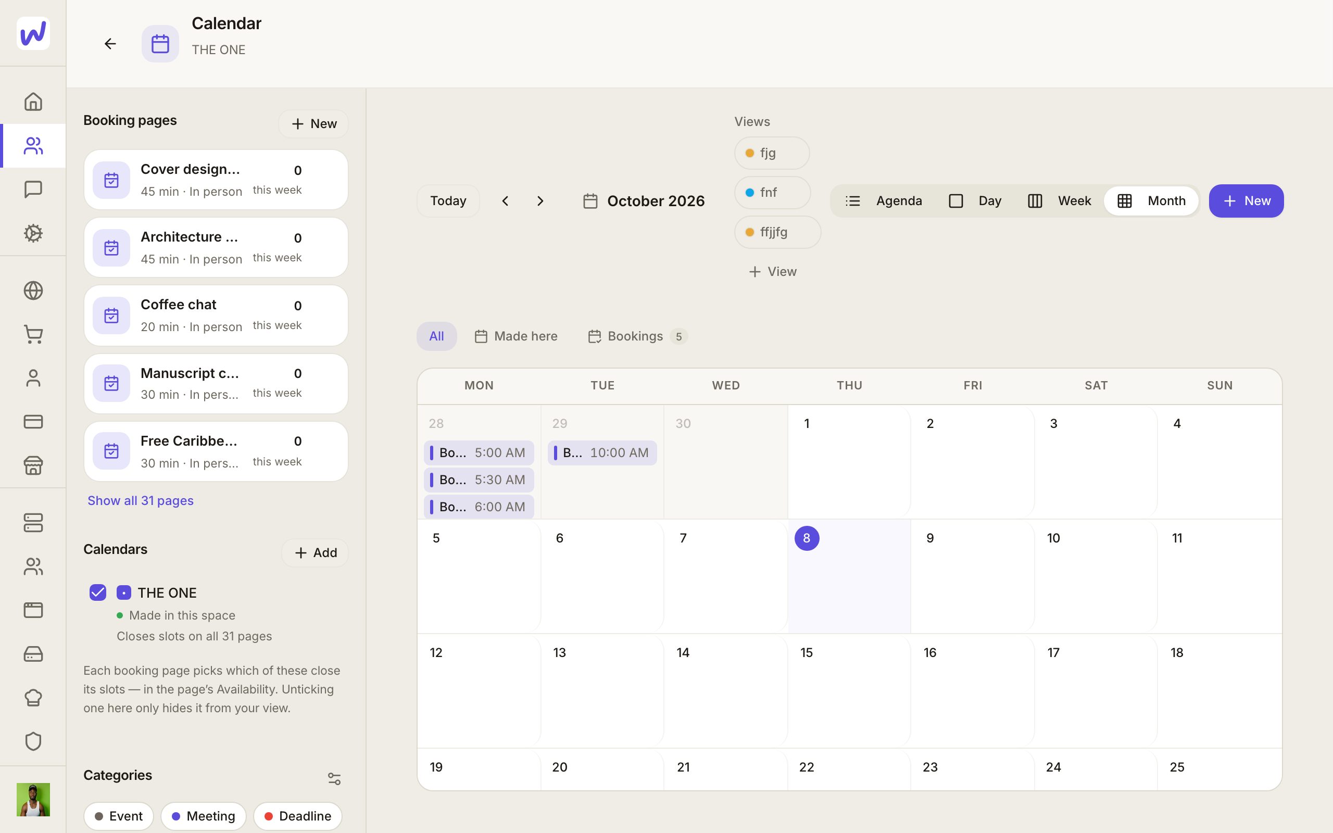Screen dimensions: 1333x833
Task: Open the chat bubble sidebar icon
Action: tap(33, 190)
